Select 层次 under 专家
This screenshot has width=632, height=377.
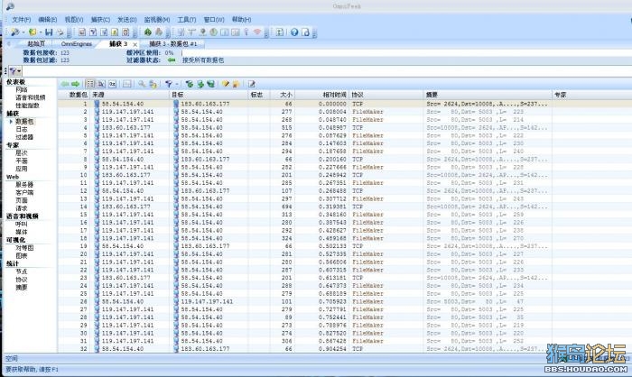[x=22, y=153]
